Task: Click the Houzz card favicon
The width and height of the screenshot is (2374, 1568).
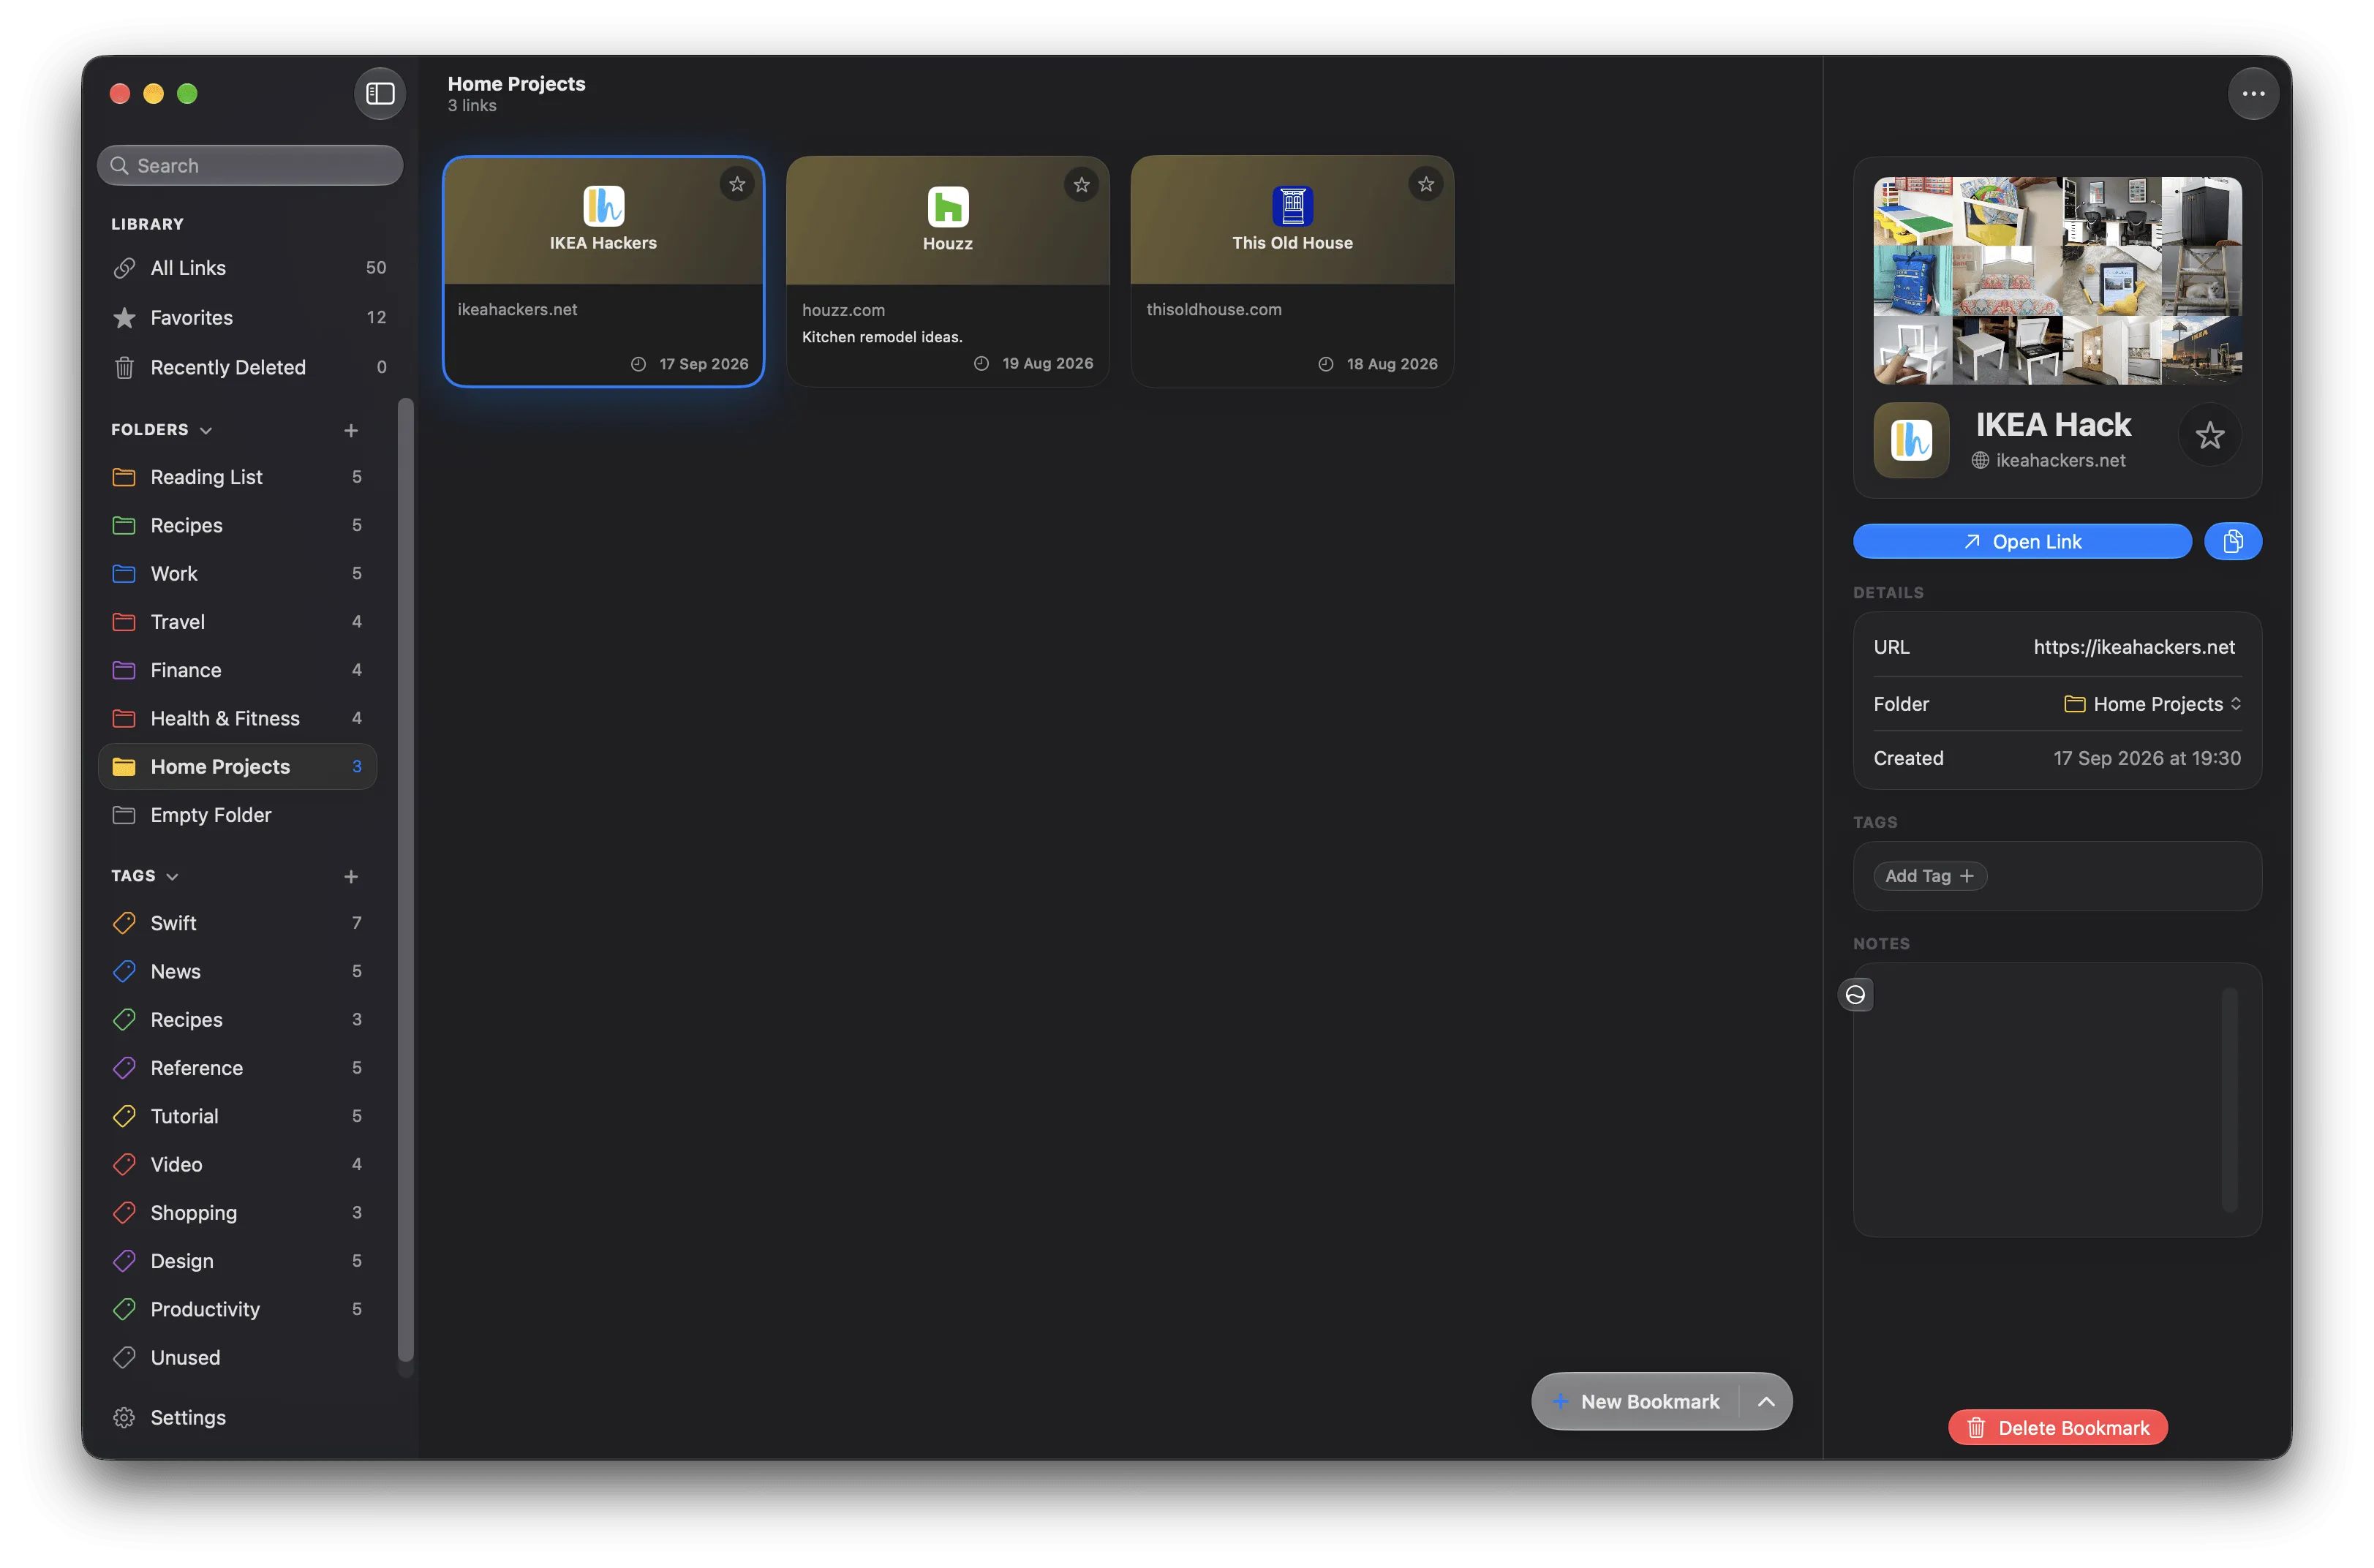Action: (x=948, y=206)
